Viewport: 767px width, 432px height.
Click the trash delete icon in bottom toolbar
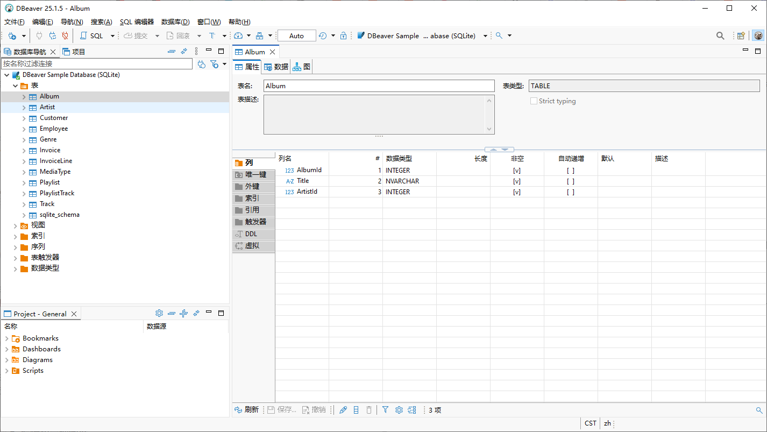369,410
